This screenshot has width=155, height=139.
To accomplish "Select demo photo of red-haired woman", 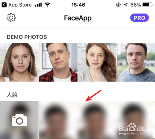I will pyautogui.click(x=97, y=62).
